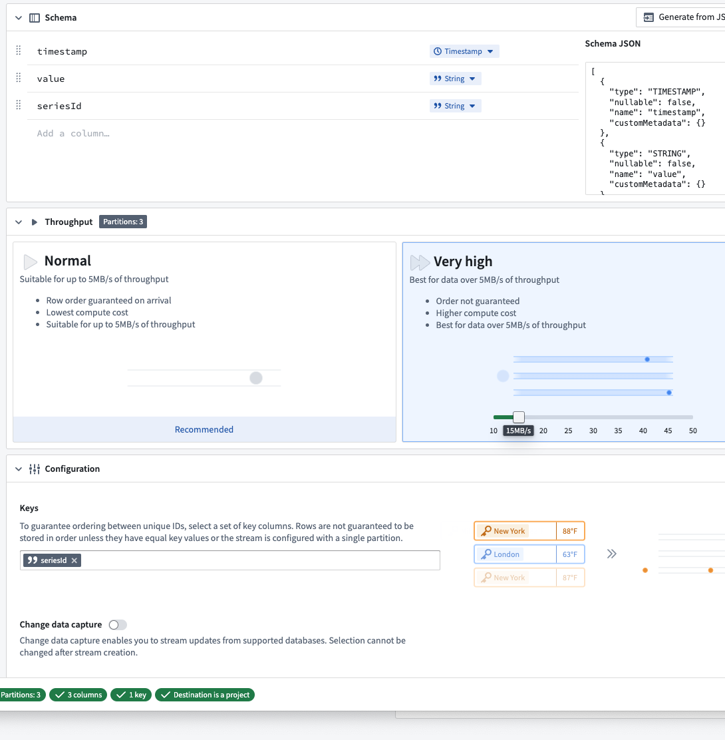725x740 pixels.
Task: Click the Partitions: 3 pill in status bar
Action: pyautogui.click(x=21, y=695)
